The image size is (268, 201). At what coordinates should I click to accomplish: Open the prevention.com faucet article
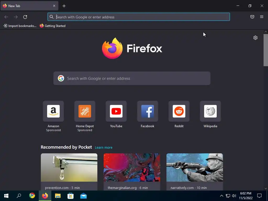[69, 167]
